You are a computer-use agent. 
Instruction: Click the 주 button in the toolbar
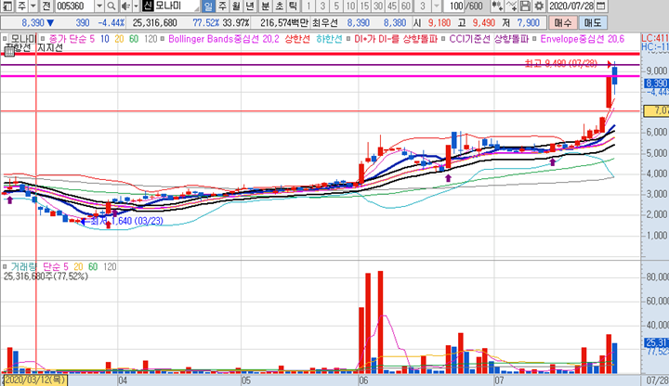click(x=21, y=6)
